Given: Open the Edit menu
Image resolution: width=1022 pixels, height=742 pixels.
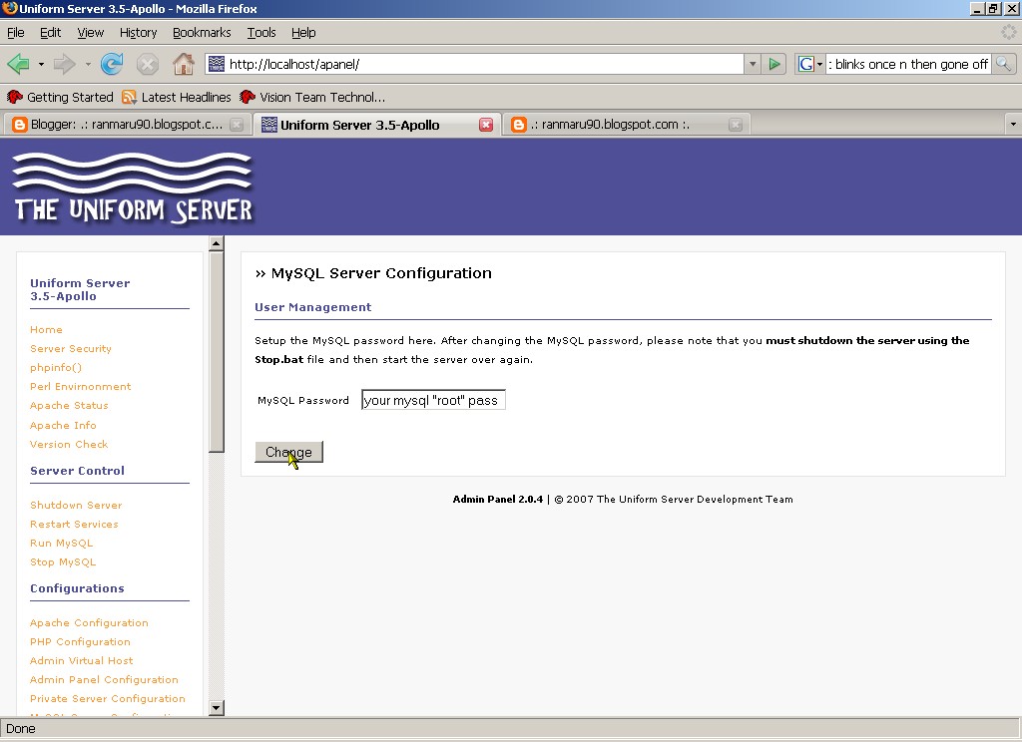Looking at the screenshot, I should [50, 33].
